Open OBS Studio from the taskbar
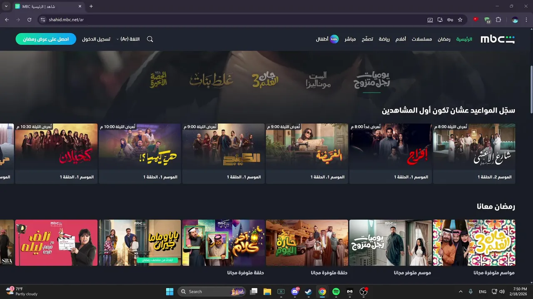The image size is (533, 299). tap(364, 292)
